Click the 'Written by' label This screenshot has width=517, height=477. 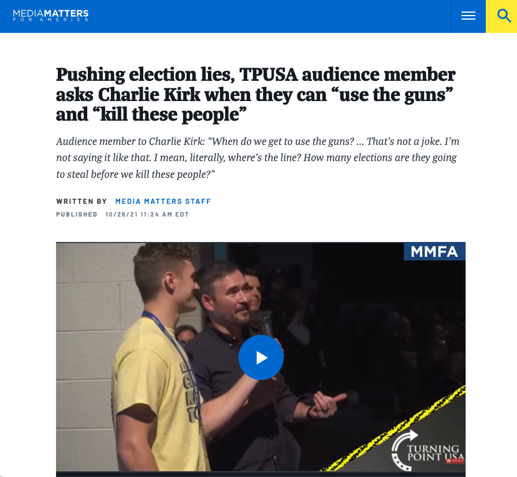point(81,202)
